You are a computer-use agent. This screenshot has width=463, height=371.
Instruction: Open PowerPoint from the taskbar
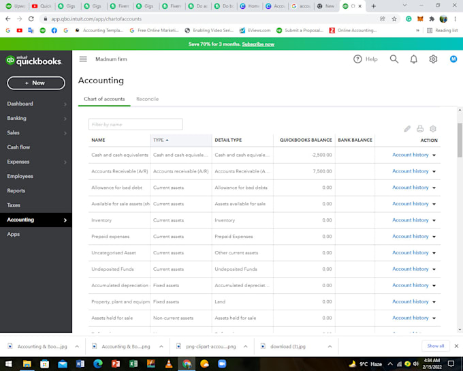pyautogui.click(x=116, y=364)
